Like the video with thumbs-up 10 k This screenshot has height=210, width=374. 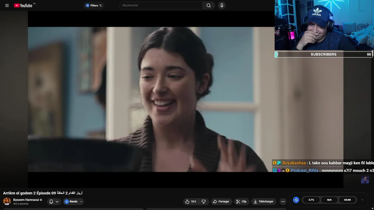pyautogui.click(x=191, y=202)
